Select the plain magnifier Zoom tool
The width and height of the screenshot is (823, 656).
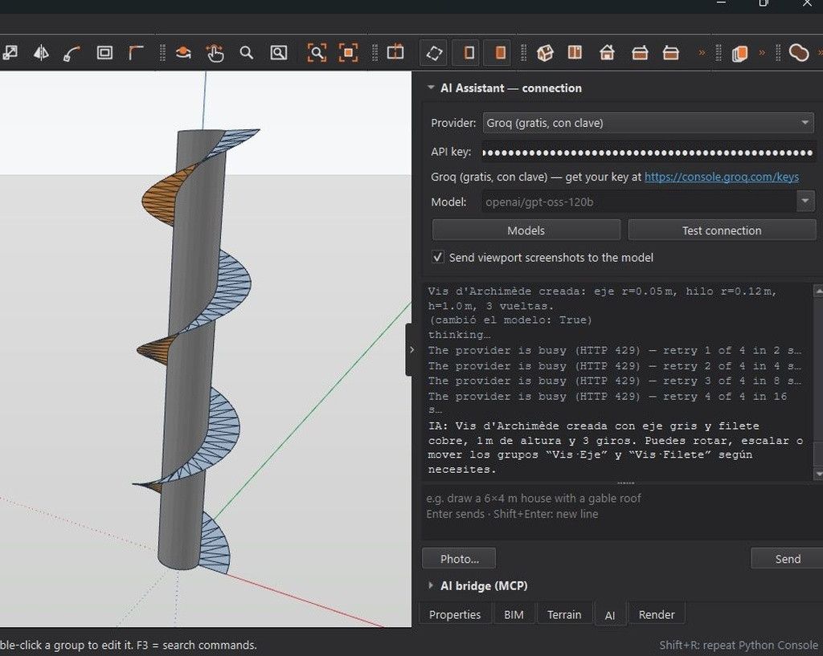point(246,52)
